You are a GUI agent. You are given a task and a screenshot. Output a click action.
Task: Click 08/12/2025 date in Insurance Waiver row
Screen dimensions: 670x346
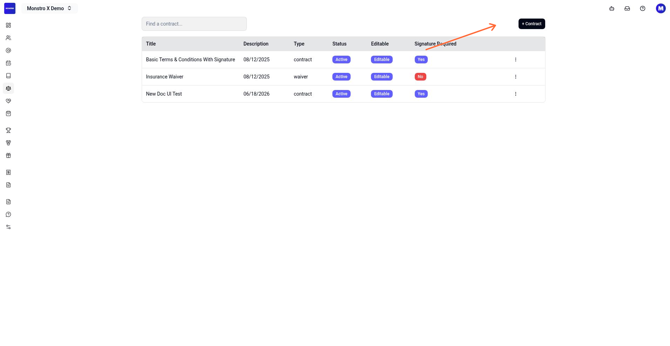coord(256,77)
